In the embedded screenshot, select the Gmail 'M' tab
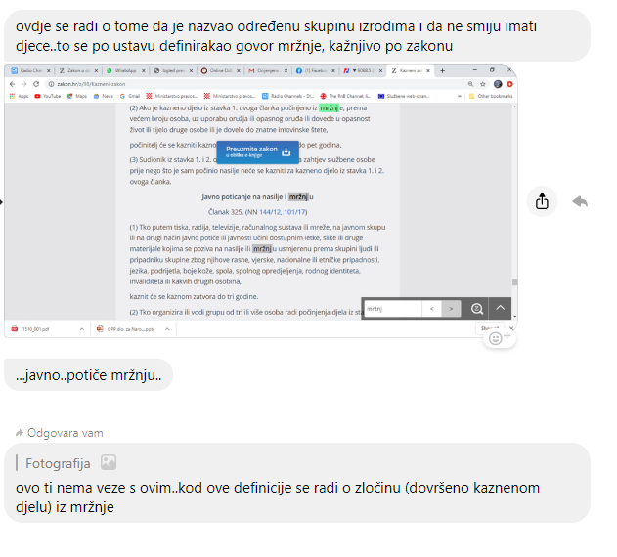This screenshot has height=557, width=617. tap(268, 70)
